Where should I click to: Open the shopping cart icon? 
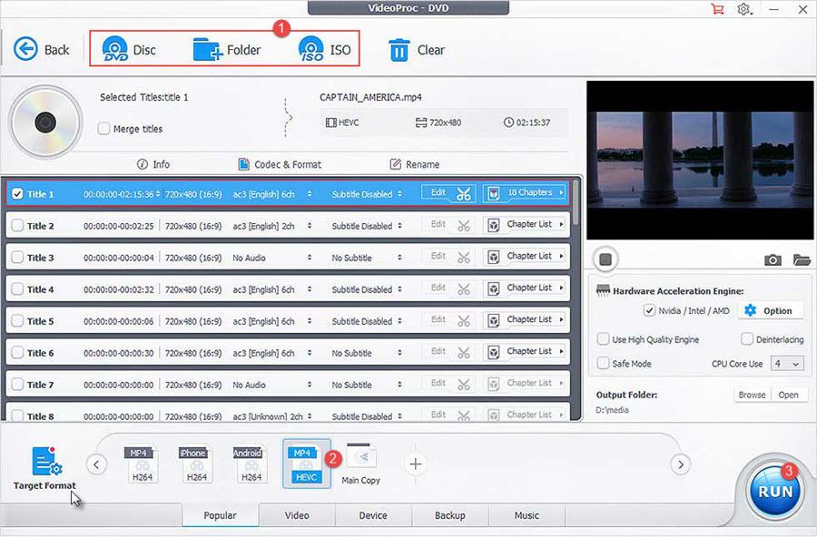point(717,9)
